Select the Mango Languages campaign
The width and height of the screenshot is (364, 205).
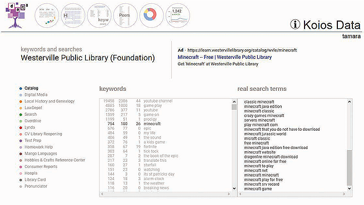[x=41, y=153]
